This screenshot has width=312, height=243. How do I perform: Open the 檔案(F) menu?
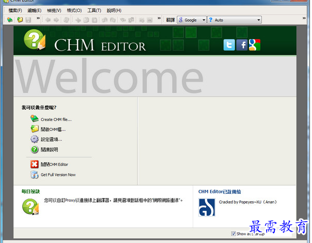pos(15,10)
